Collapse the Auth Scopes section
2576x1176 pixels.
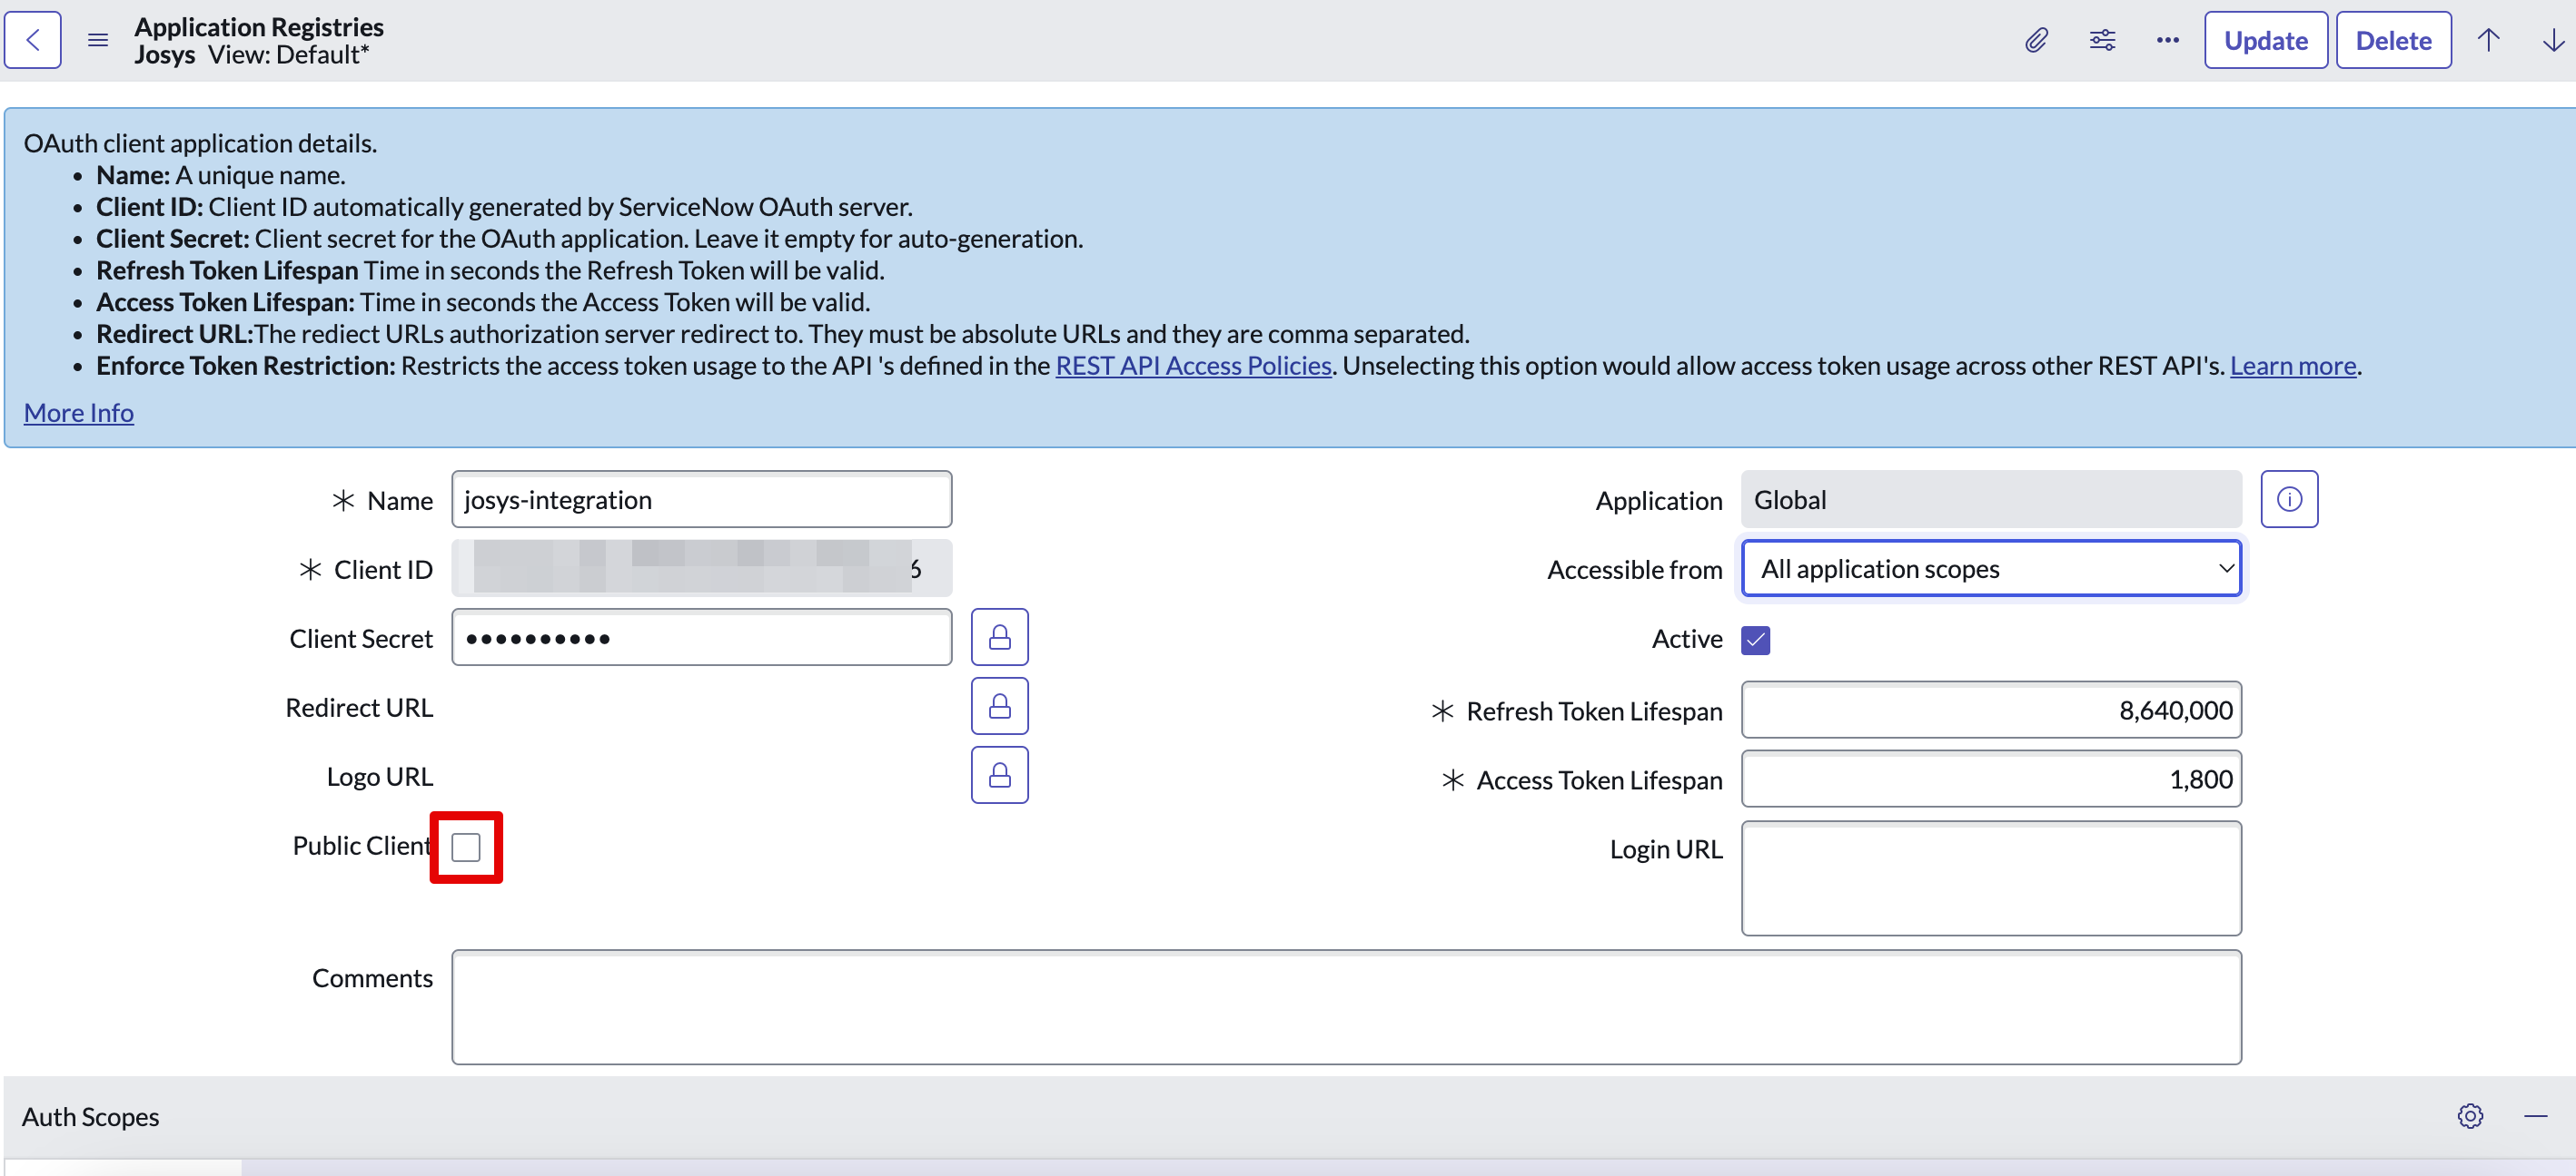(x=2535, y=1116)
